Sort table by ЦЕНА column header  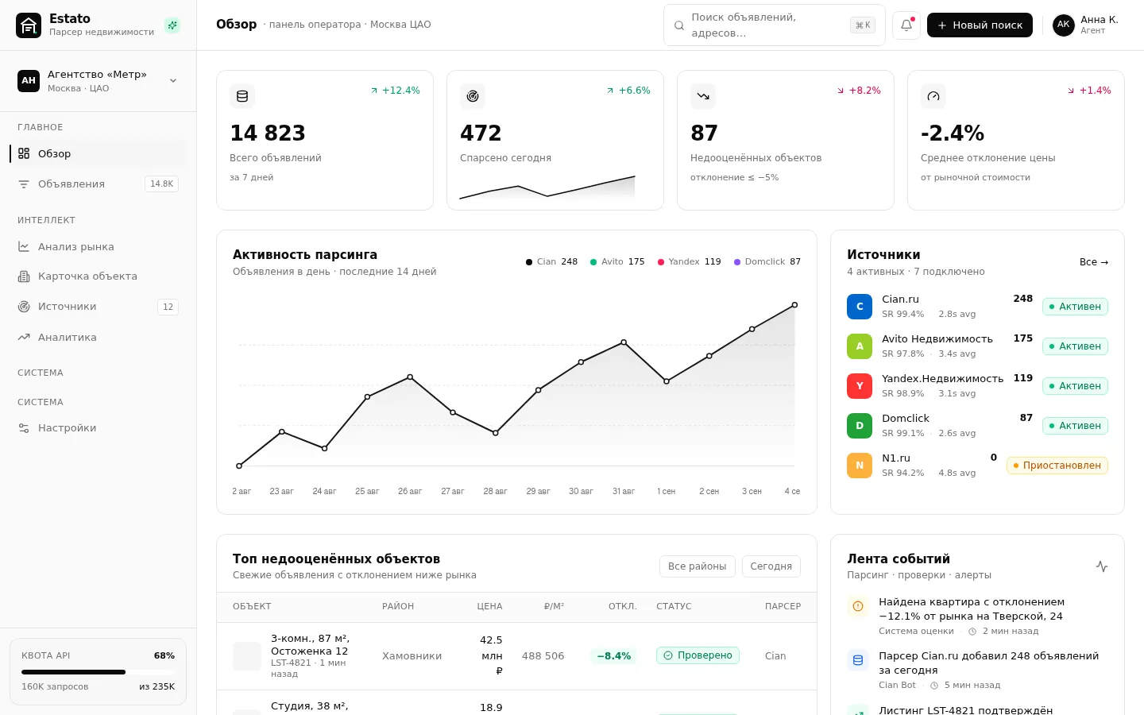(x=489, y=607)
